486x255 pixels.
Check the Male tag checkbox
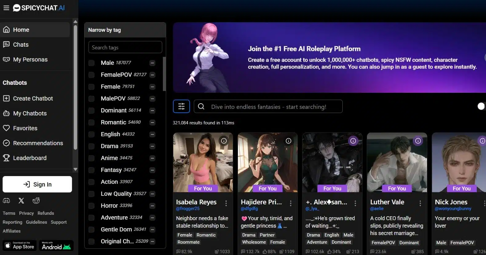pos(91,63)
